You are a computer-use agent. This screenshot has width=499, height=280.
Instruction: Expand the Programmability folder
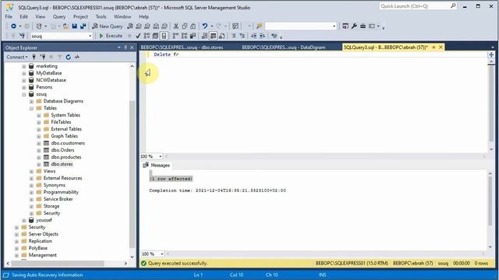click(x=31, y=192)
